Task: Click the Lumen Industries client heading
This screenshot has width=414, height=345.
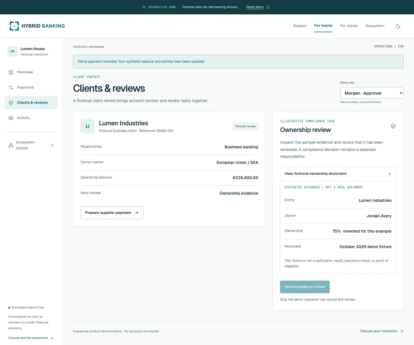Action: [123, 123]
